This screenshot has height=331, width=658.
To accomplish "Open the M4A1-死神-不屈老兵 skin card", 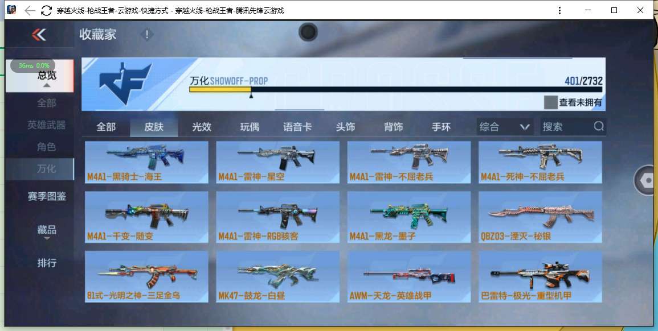I will [541, 162].
